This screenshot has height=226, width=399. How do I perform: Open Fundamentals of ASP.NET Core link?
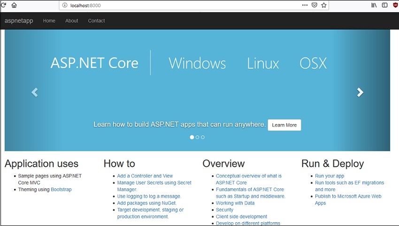coord(251,193)
